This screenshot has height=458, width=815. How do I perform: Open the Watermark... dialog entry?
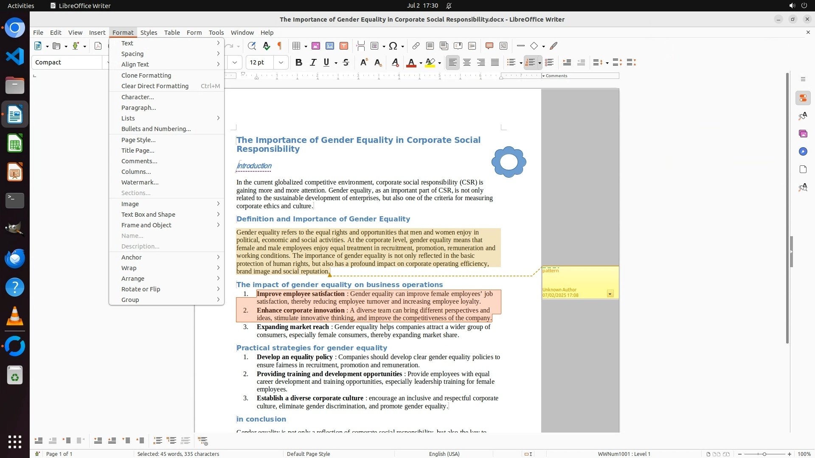pyautogui.click(x=140, y=182)
